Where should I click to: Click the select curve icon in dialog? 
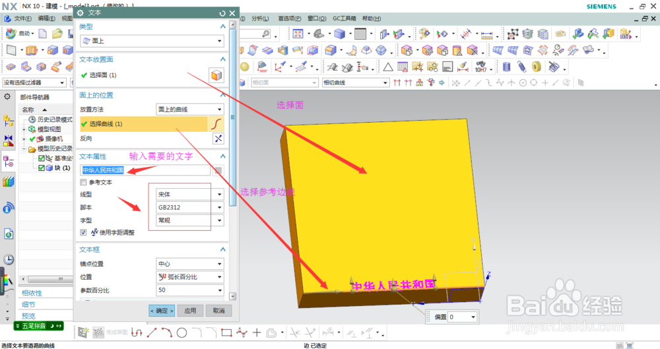click(x=216, y=124)
